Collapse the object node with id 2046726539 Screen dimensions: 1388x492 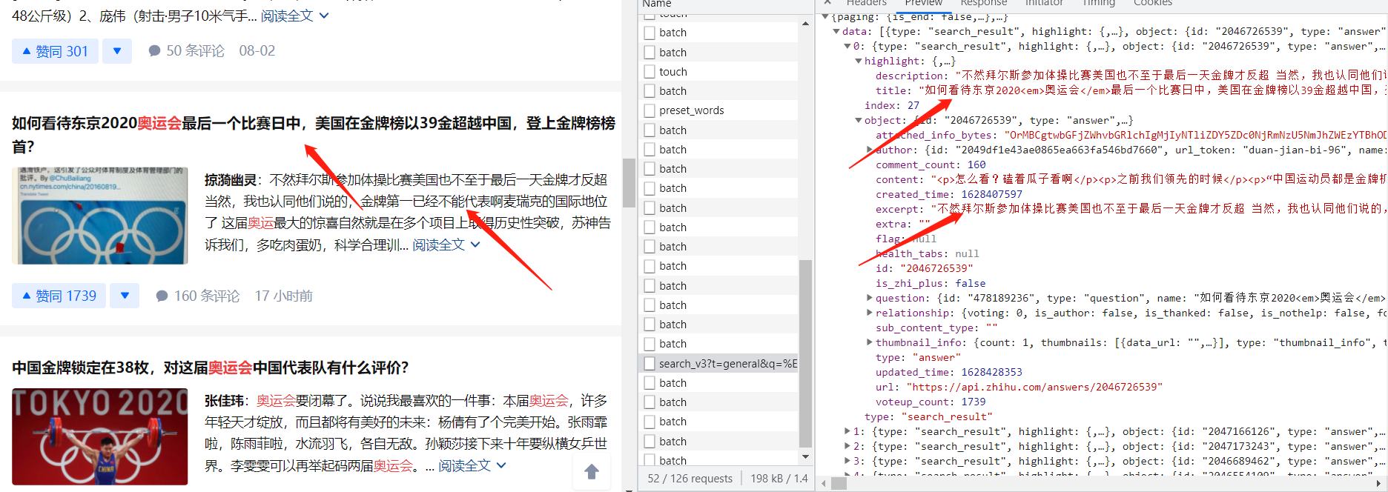pos(859,120)
